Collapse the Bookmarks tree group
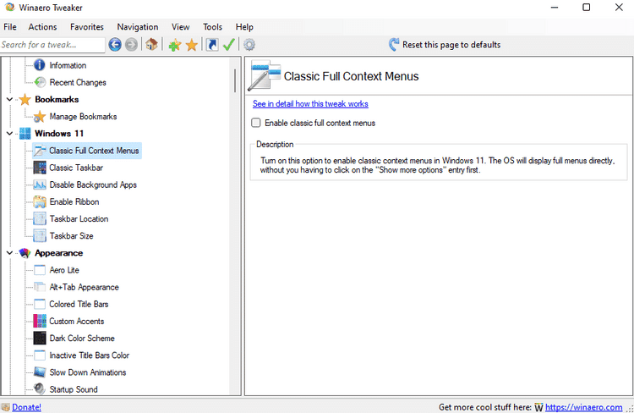 [x=9, y=99]
